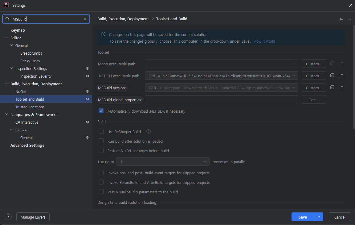
Task: Open NuGet settings page
Action: click(x=21, y=91)
